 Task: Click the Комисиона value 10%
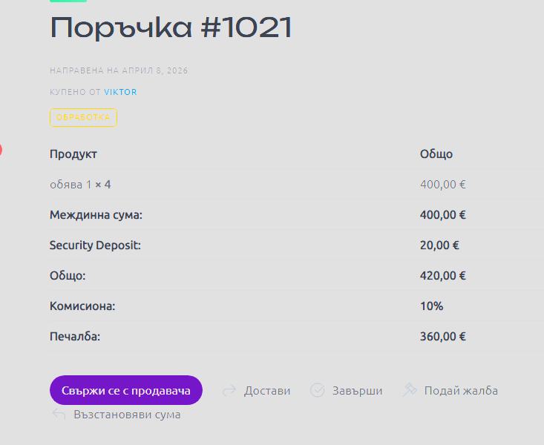pyautogui.click(x=431, y=306)
